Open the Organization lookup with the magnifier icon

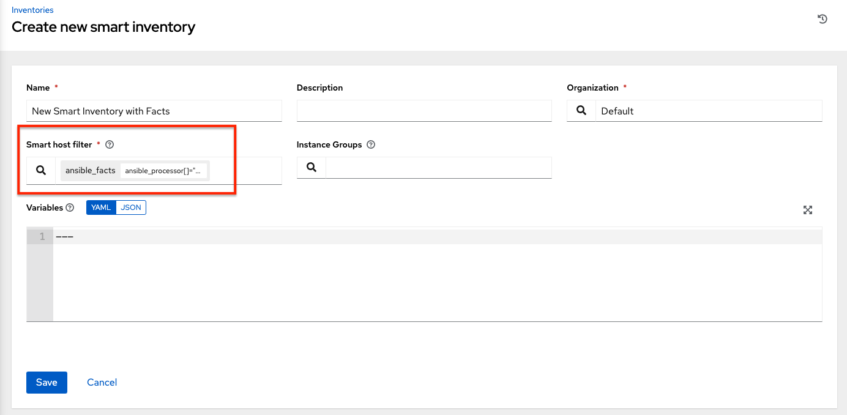(x=580, y=111)
